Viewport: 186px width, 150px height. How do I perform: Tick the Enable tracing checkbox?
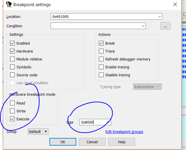[x=101, y=67]
